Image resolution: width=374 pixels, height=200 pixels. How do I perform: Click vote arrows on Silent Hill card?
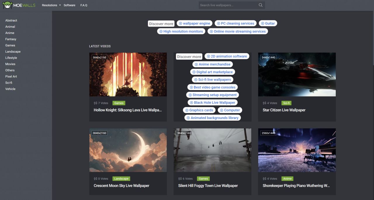[x=180, y=179]
